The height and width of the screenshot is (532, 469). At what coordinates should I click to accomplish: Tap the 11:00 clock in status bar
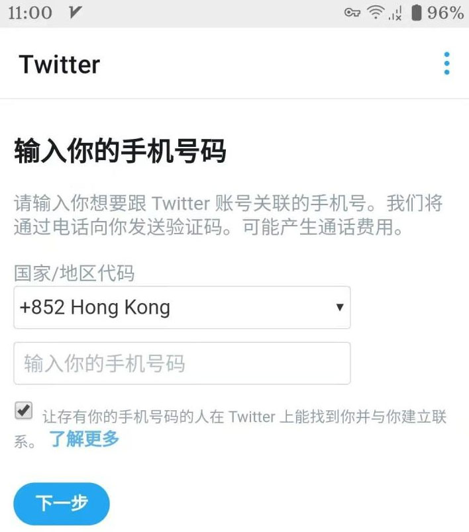tap(30, 13)
